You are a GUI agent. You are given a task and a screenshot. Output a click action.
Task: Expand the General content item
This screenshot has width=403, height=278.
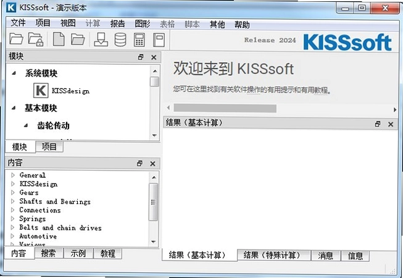click(x=13, y=175)
